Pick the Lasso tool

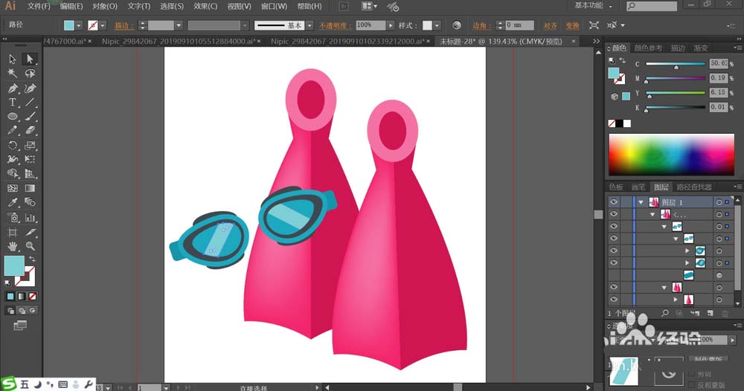pyautogui.click(x=30, y=74)
